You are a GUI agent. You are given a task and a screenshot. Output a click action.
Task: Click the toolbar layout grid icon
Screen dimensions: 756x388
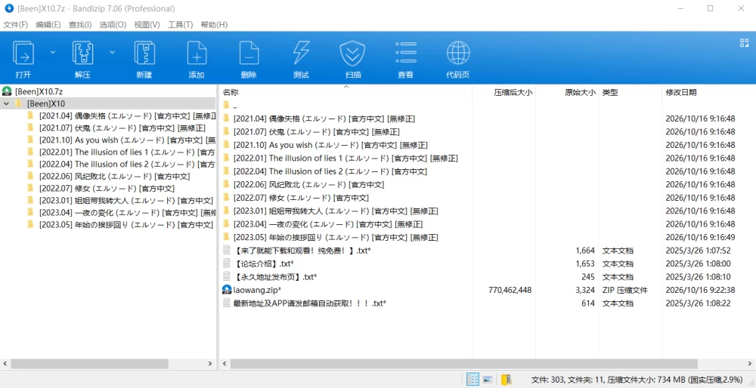744,43
